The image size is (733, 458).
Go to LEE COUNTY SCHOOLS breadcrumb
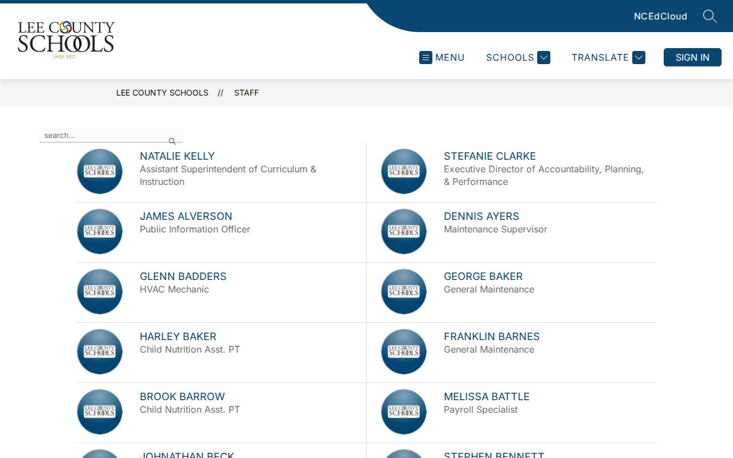162,93
